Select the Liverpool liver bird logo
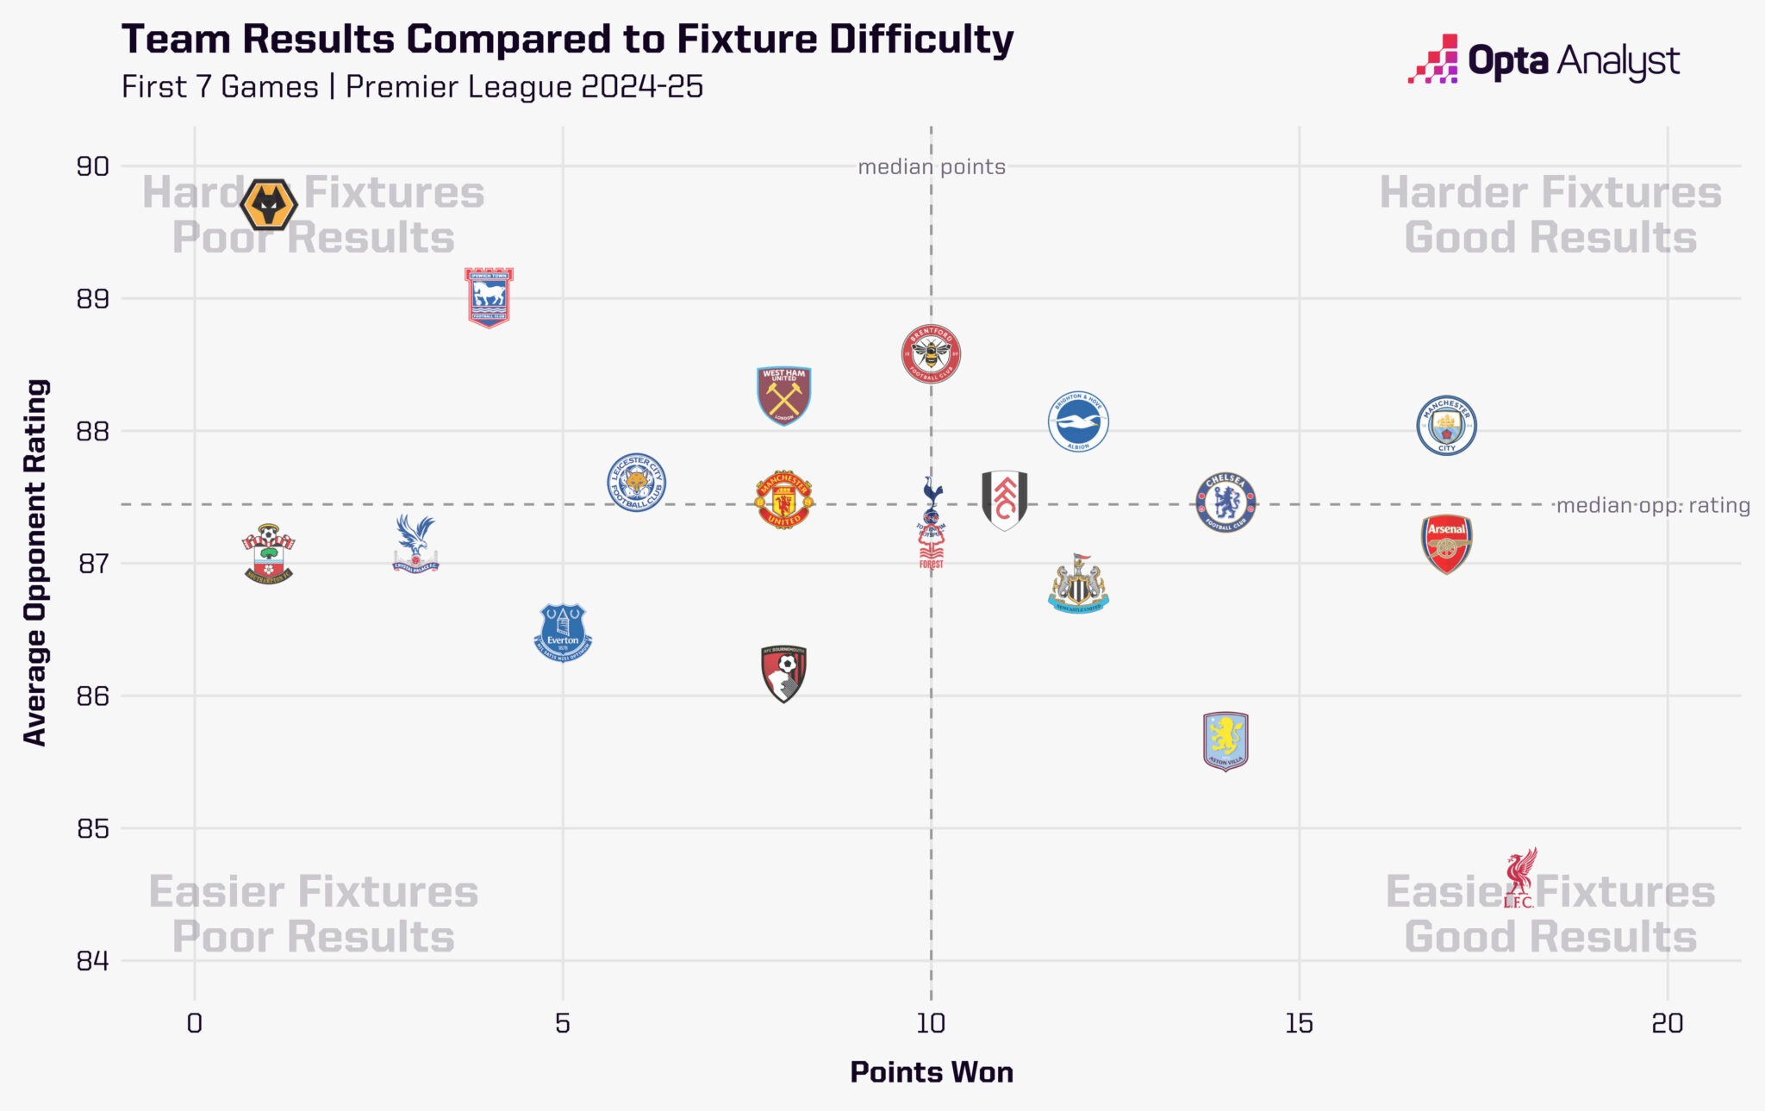 click(x=1520, y=877)
